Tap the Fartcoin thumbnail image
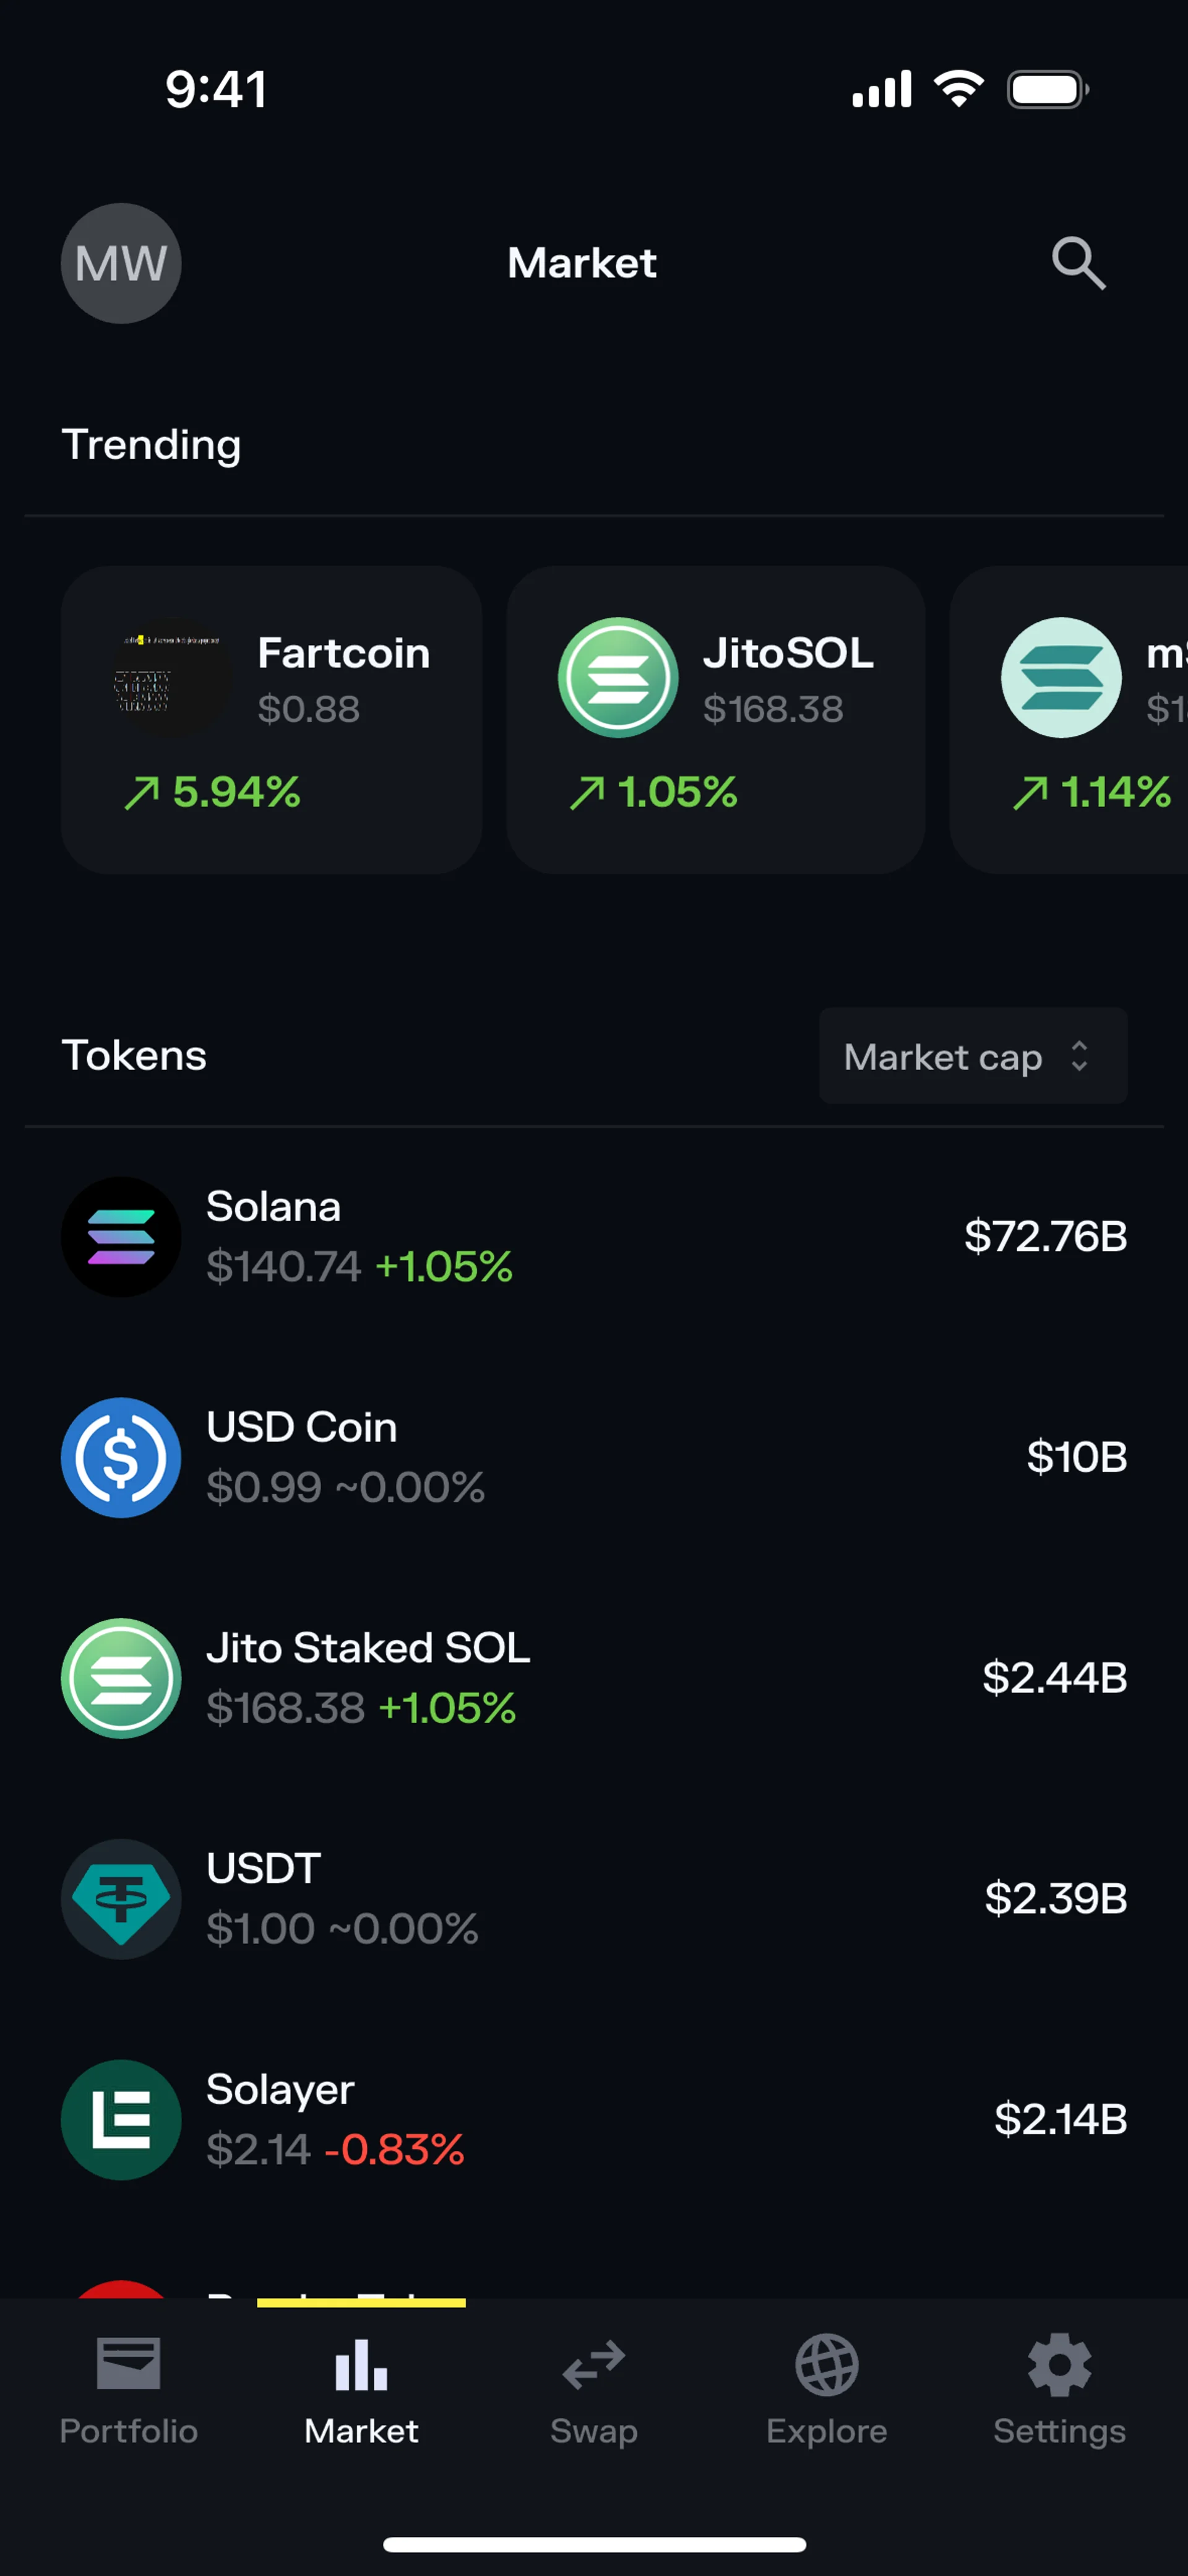1188x2576 pixels. pos(170,677)
